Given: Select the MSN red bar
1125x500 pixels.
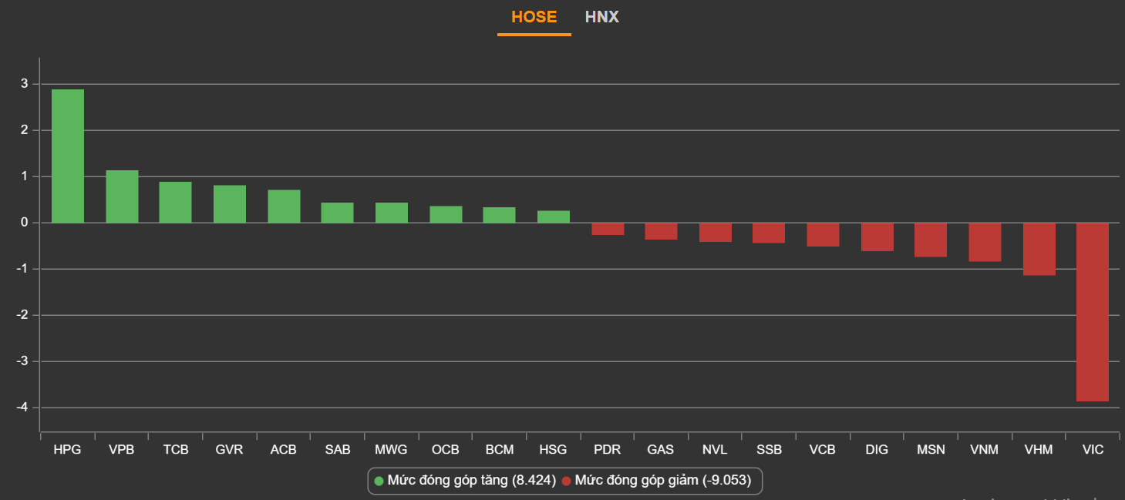Looking at the screenshot, I should click(931, 240).
